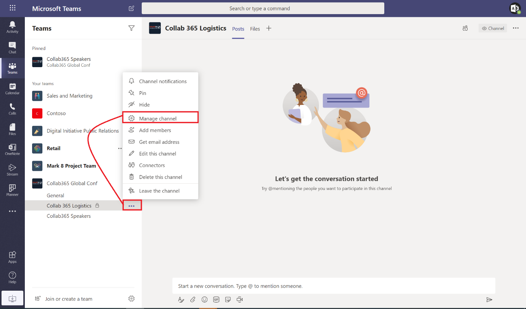Attach a file with paperclip icon
The height and width of the screenshot is (309, 526).
click(193, 300)
